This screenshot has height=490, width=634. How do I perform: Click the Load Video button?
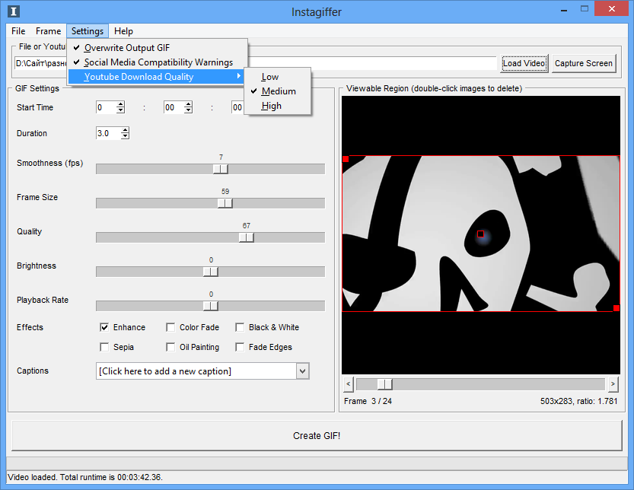click(x=524, y=63)
